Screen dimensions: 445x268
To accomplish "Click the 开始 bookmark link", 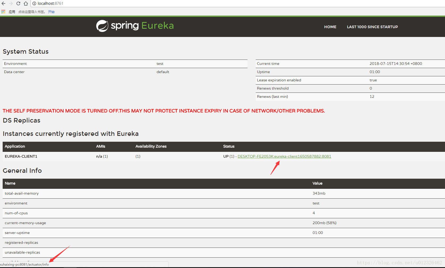I will pos(51,12).
